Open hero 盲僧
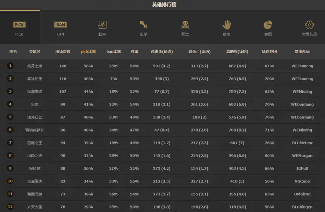The width and height of the screenshot is (325, 212). click(x=35, y=104)
